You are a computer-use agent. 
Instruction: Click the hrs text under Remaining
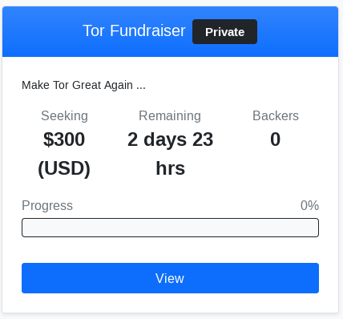tap(171, 168)
